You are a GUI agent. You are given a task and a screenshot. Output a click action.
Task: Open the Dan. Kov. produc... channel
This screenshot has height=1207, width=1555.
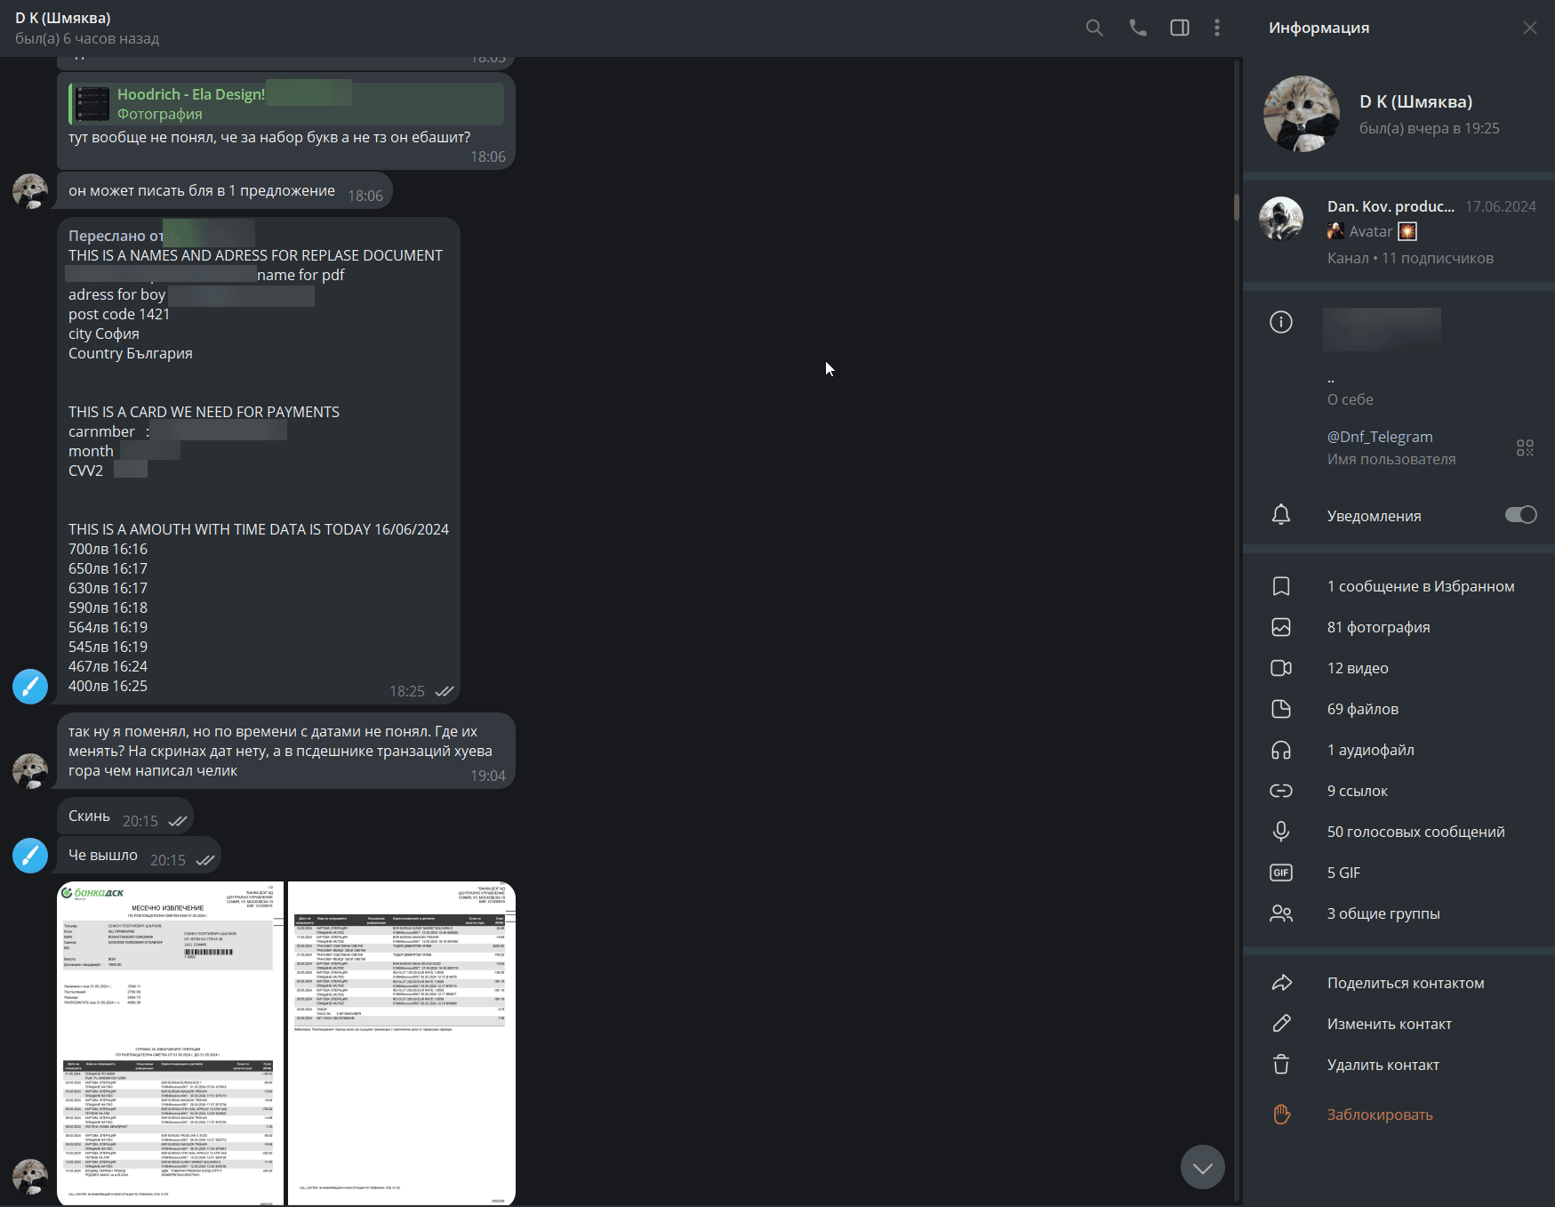point(1399,231)
